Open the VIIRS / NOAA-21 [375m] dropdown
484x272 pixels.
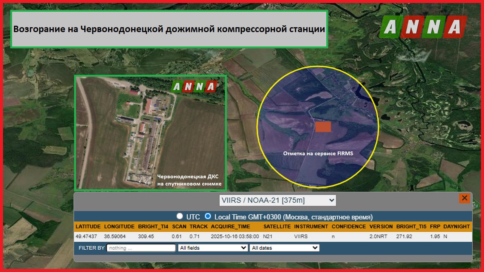(278, 200)
